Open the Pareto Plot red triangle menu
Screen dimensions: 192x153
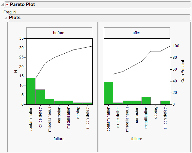click(x=7, y=4)
